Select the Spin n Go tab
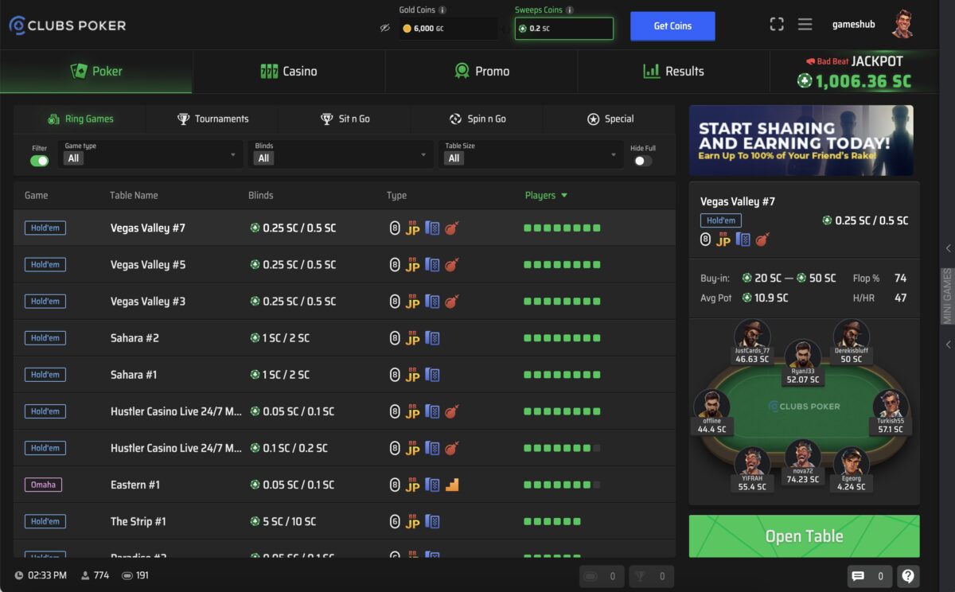This screenshot has width=955, height=592. (477, 119)
